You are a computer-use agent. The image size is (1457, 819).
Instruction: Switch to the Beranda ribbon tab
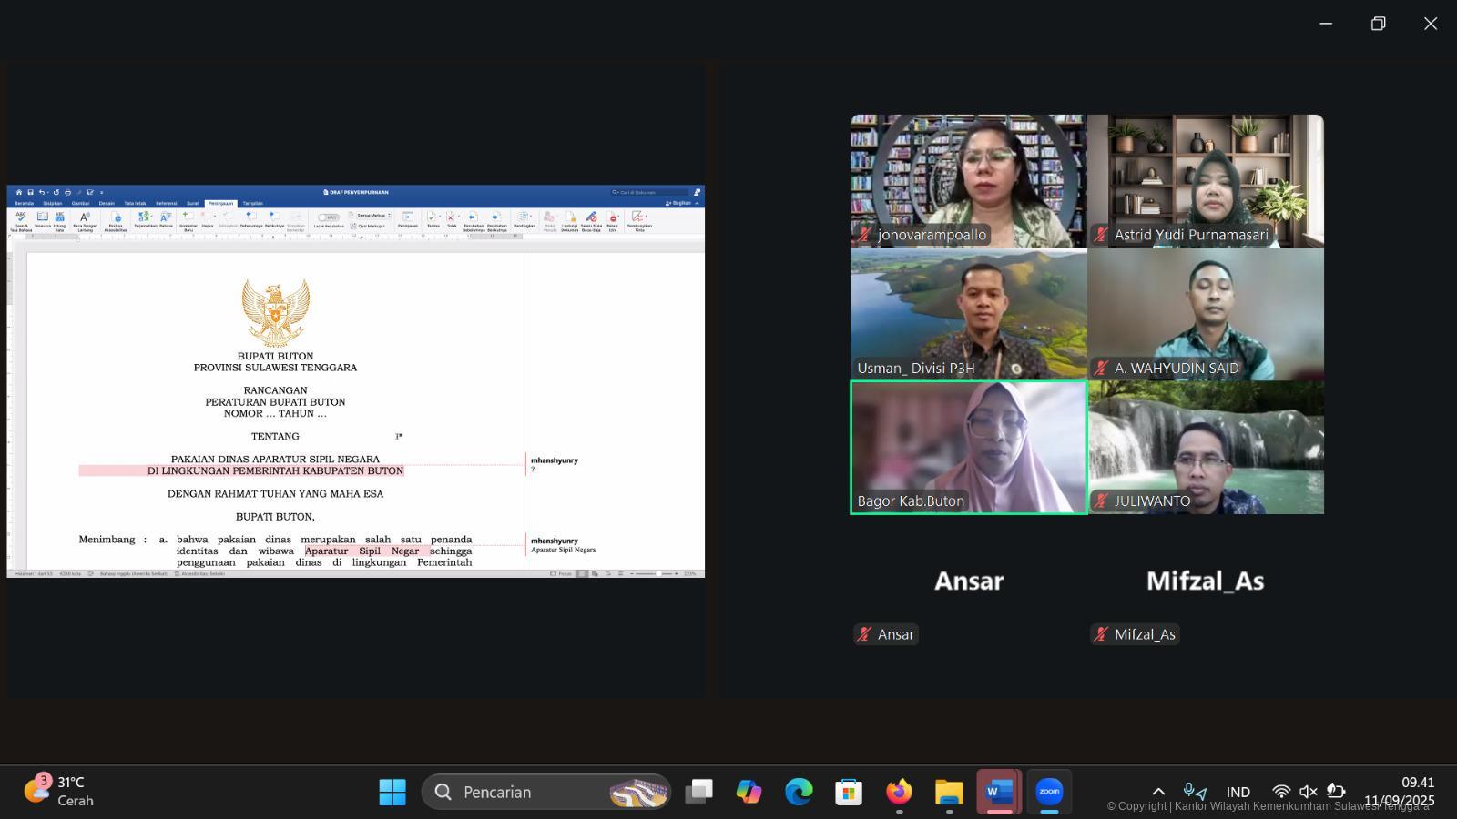24,203
